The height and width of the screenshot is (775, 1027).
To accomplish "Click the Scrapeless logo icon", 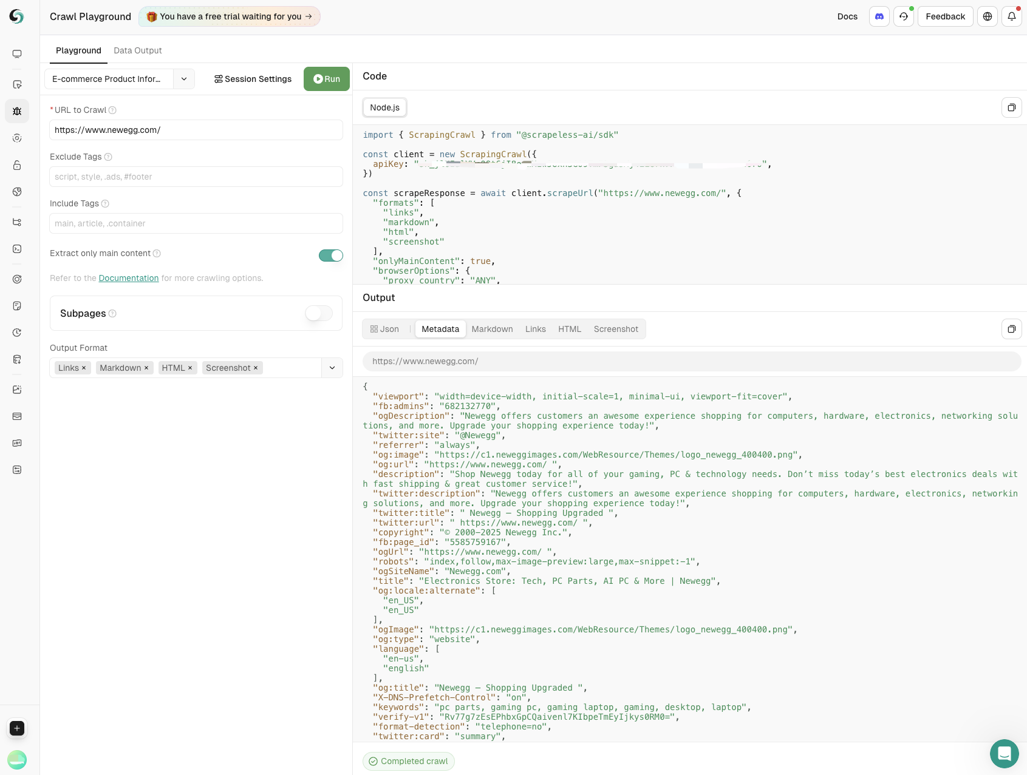I will (17, 16).
